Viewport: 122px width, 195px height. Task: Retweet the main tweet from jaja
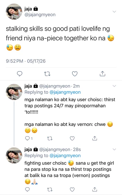[x=47, y=74]
